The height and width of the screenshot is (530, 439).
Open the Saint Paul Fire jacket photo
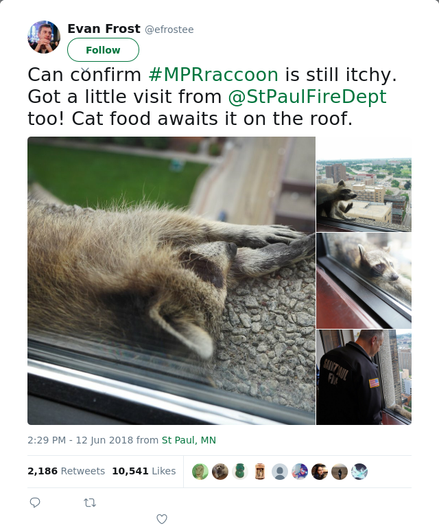coord(364,377)
